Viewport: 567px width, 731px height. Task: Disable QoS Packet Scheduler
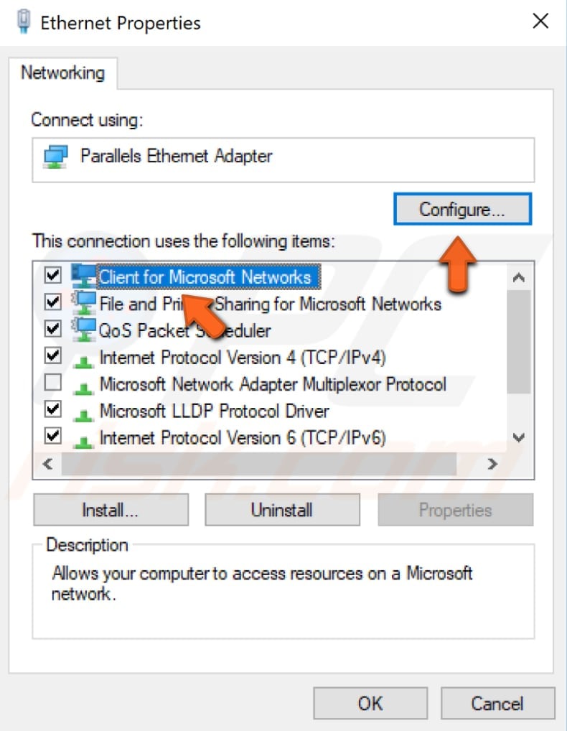[52, 330]
